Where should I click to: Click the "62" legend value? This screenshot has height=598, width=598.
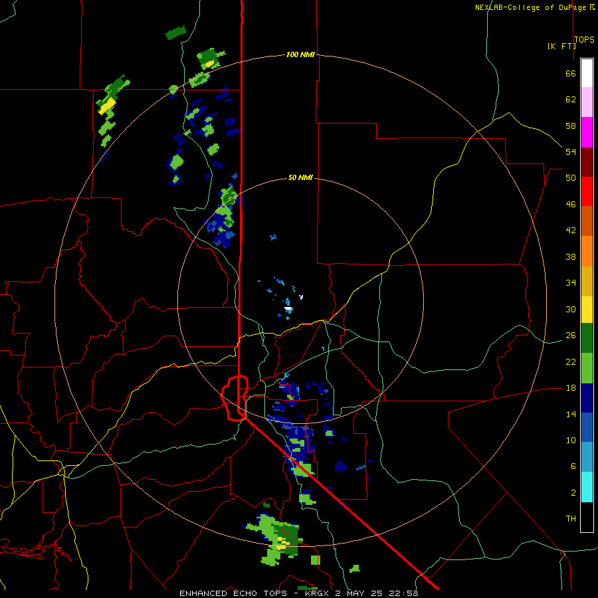point(571,100)
